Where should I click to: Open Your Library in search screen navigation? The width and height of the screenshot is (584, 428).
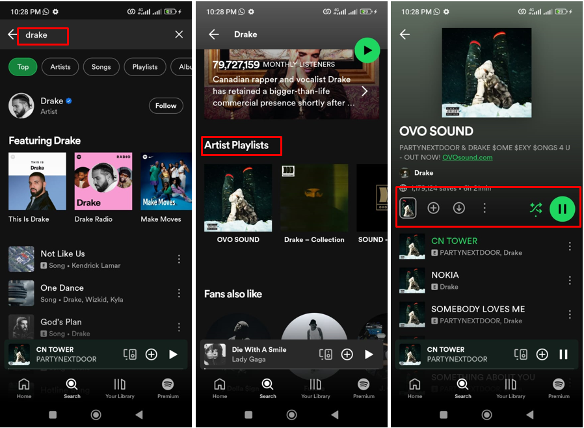click(120, 388)
